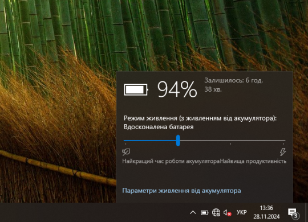This screenshot has width=308, height=222.
Task: Click the large battery icon in flyout
Action: coord(136,90)
